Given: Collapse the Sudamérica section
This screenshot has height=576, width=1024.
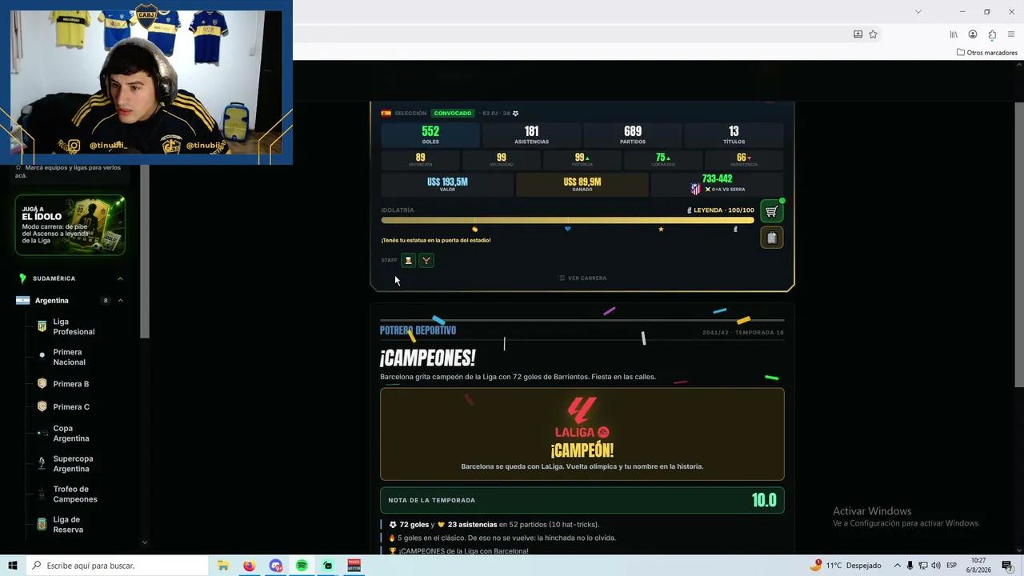Looking at the screenshot, I should (x=120, y=278).
